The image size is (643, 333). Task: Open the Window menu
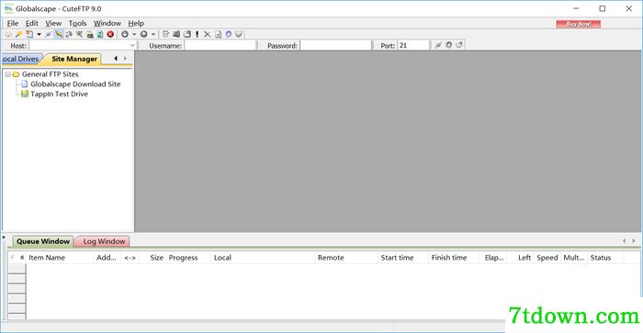point(107,23)
